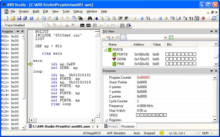Viewport: 220px width, 137px height.
Task: Switch to the Processor tab
Action: click(x=128, y=126)
